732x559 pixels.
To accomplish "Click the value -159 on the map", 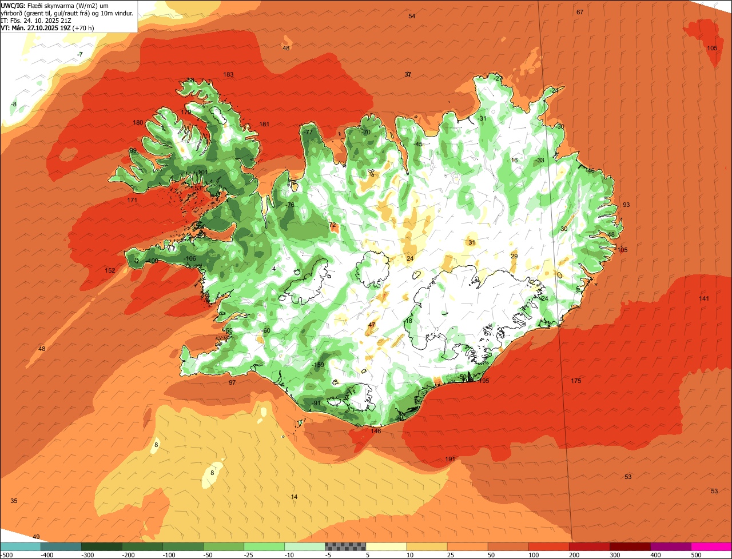I will pyautogui.click(x=318, y=365).
